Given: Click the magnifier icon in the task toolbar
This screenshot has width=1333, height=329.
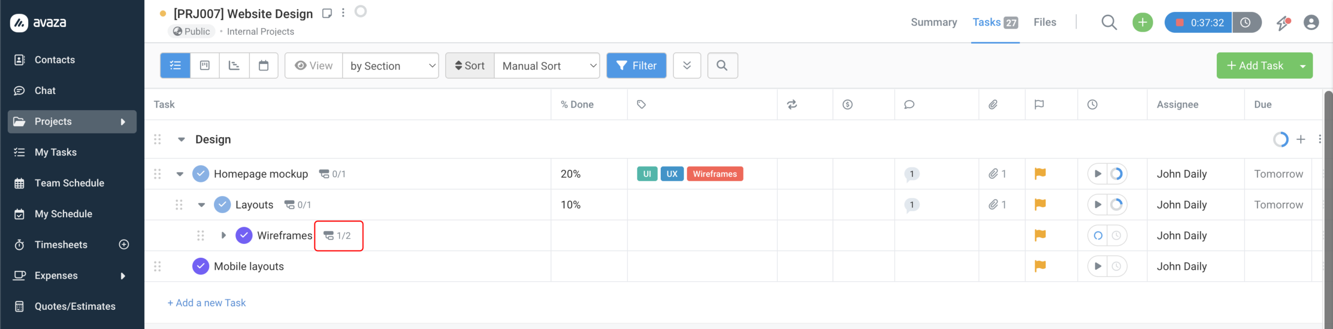Looking at the screenshot, I should coord(722,65).
